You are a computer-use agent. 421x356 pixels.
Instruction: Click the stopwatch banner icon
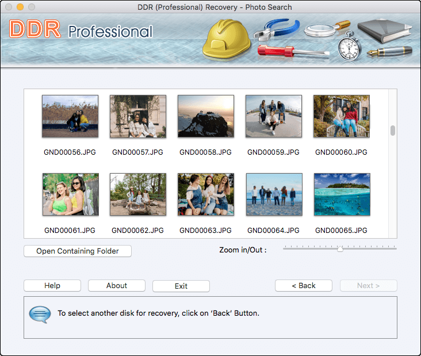pos(349,46)
